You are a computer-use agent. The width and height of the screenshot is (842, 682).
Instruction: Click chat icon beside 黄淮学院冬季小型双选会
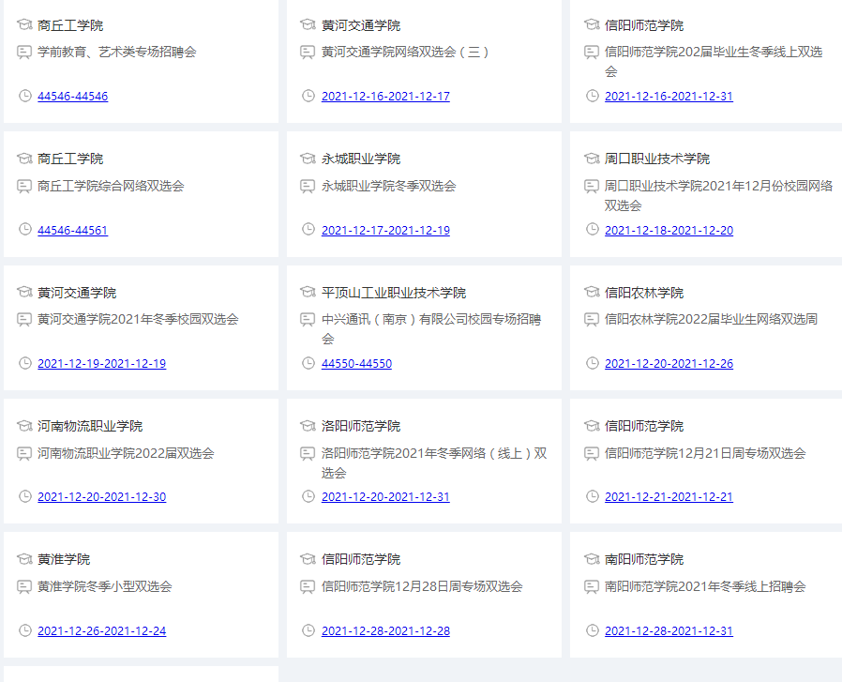[x=24, y=587]
